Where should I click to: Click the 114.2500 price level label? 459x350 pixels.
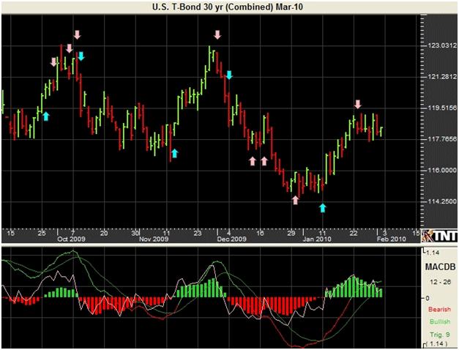tap(442, 201)
